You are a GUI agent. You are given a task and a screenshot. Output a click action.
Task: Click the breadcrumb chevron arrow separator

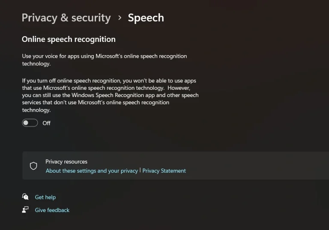point(120,18)
